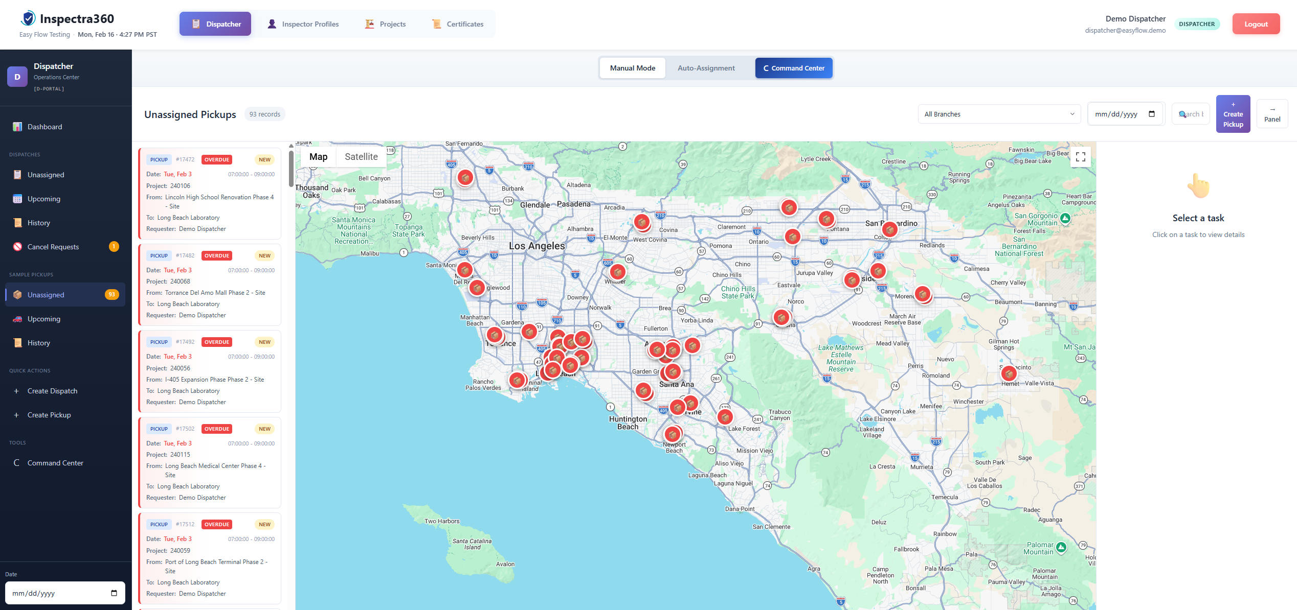Click the Create Pickup button

coord(1233,113)
